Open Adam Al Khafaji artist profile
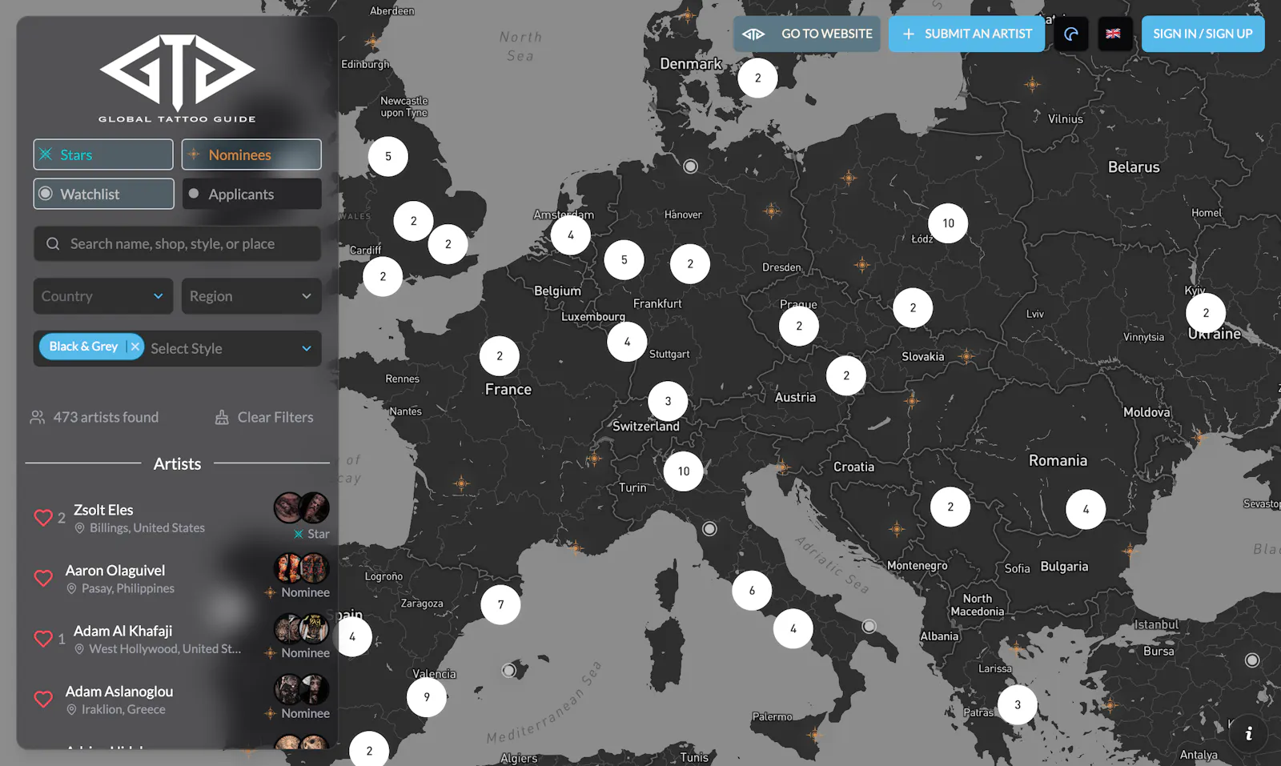This screenshot has width=1281, height=766. [x=122, y=631]
